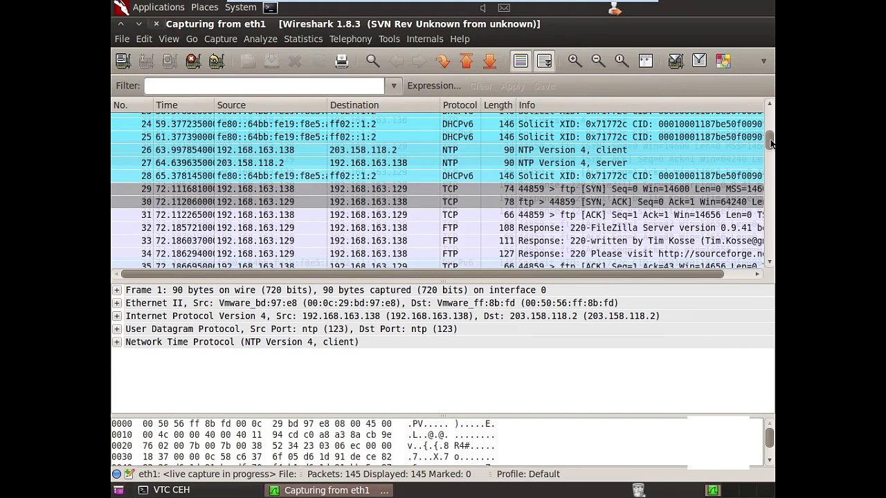886x498 pixels.
Task: Sort by the Protocol column header
Action: 460,105
